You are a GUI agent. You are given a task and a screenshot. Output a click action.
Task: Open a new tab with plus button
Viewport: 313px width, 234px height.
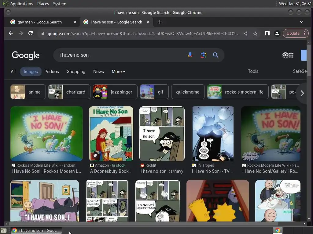pos(160,22)
